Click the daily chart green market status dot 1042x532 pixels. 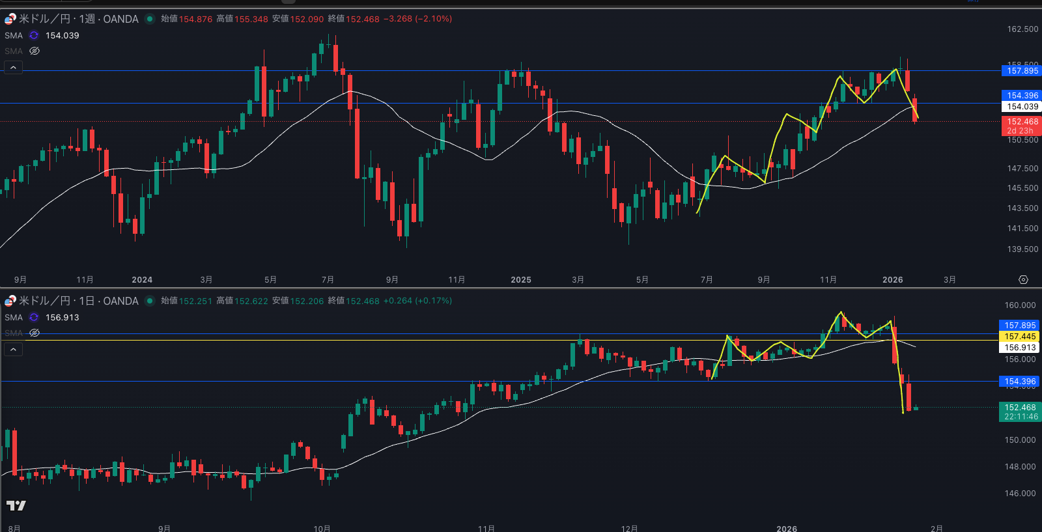(150, 301)
